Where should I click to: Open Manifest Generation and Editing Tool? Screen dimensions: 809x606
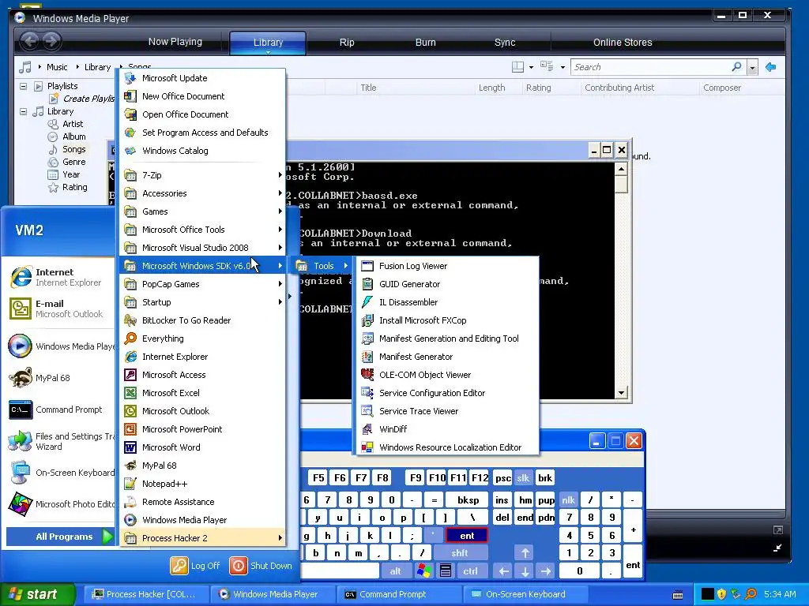tap(446, 339)
